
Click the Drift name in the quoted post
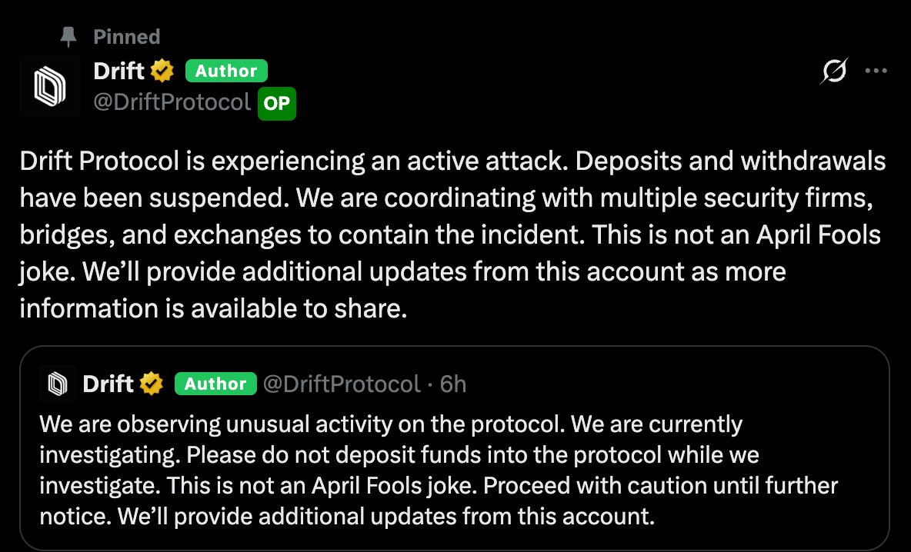[108, 383]
